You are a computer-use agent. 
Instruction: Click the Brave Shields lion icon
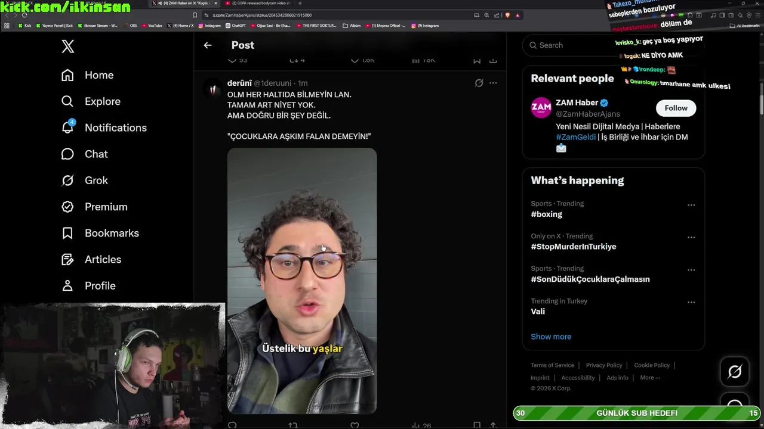click(x=507, y=15)
